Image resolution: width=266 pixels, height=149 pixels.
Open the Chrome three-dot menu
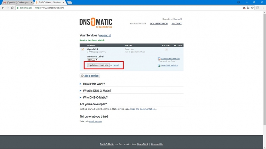point(263,8)
